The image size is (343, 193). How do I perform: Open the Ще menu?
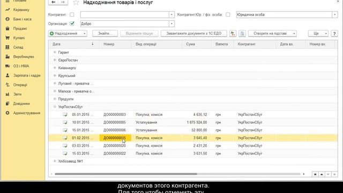tap(318, 33)
